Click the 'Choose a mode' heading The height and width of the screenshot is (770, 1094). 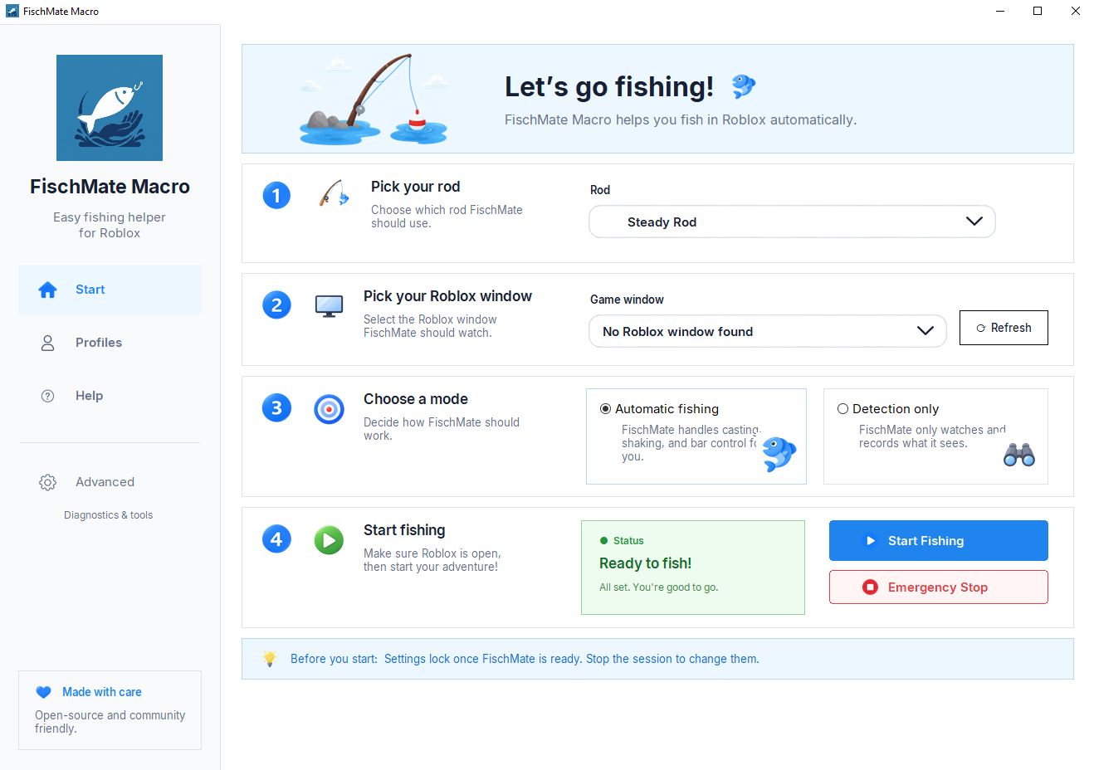(416, 399)
